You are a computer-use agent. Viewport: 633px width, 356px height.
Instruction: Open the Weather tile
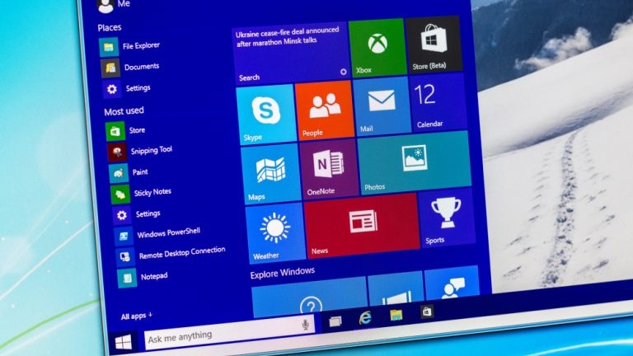click(274, 232)
